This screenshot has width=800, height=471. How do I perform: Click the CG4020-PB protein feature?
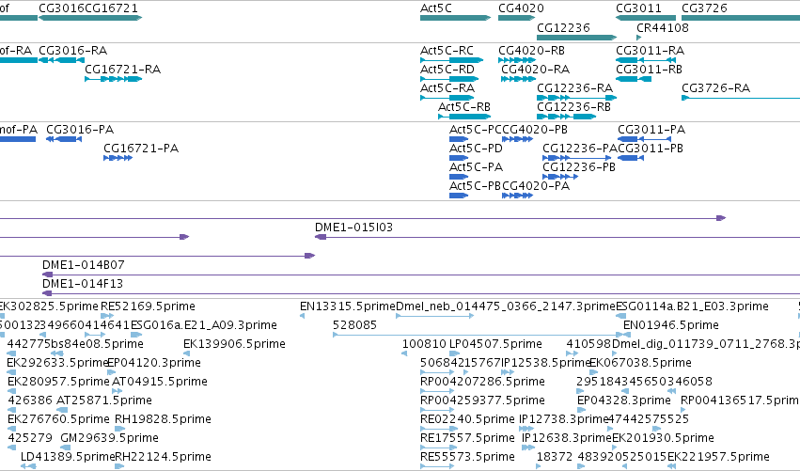(517, 139)
